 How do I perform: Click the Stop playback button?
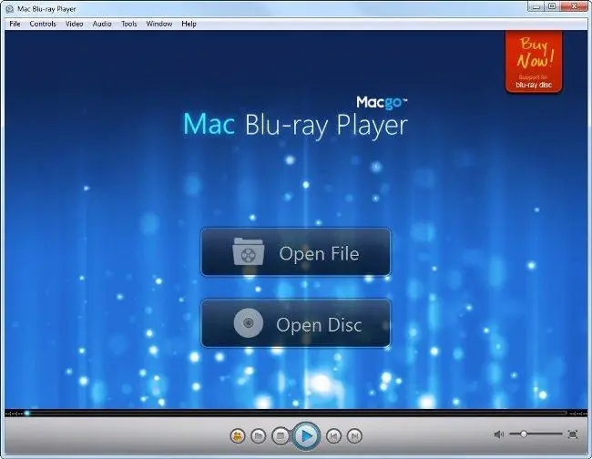[281, 436]
